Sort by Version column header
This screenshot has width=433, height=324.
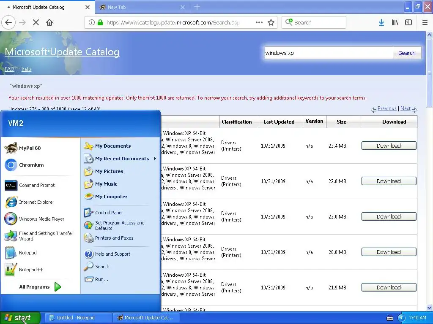[314, 121]
